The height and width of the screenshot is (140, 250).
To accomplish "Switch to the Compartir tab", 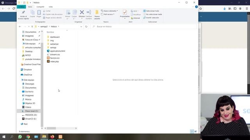I will [40, 7].
